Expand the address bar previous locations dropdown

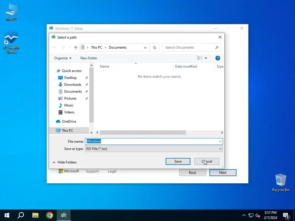point(145,47)
